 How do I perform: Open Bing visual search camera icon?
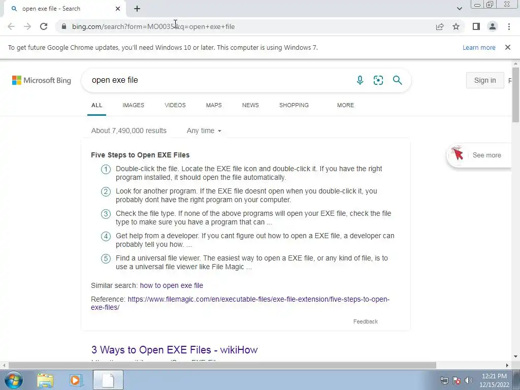click(x=378, y=80)
